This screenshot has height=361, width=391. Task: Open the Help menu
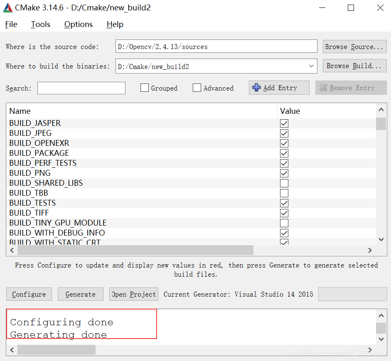coord(115,24)
